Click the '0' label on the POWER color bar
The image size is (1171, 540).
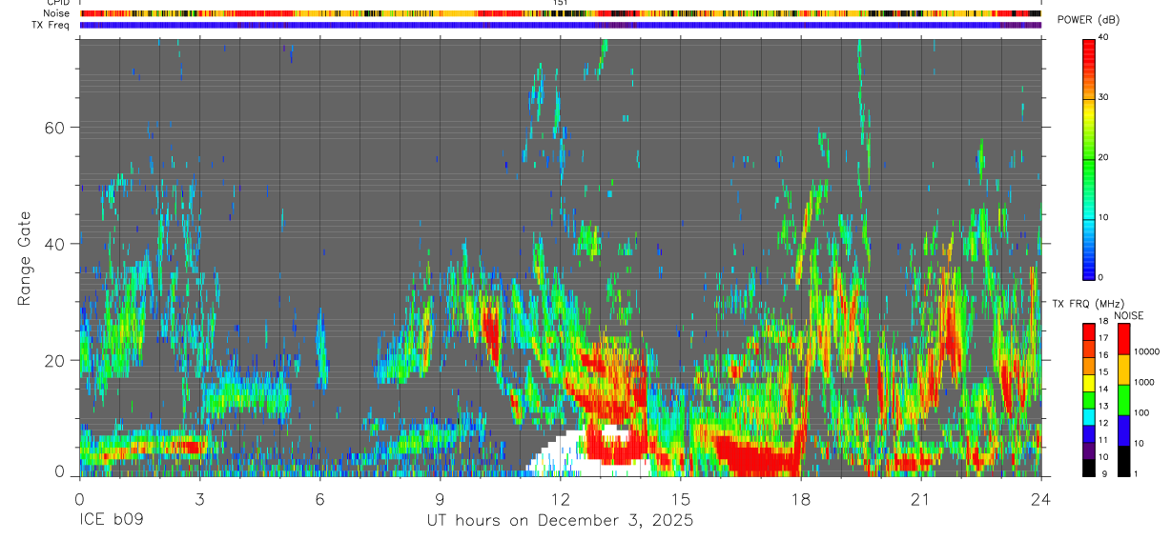coord(1101,277)
